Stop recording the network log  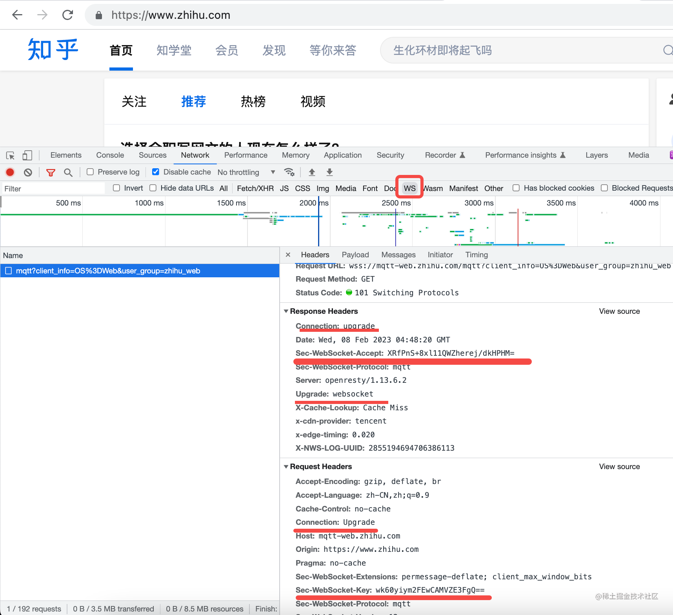coord(10,172)
